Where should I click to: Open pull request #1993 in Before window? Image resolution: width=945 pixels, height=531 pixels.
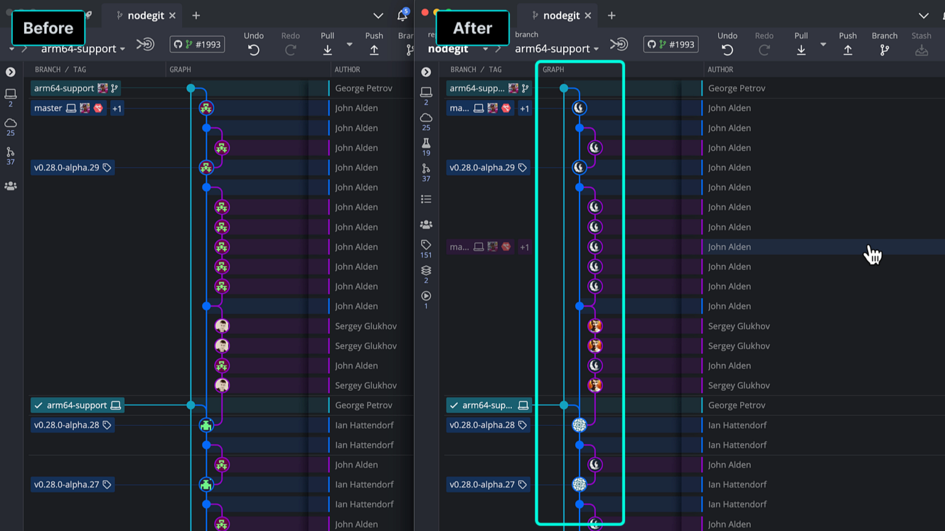pos(197,44)
